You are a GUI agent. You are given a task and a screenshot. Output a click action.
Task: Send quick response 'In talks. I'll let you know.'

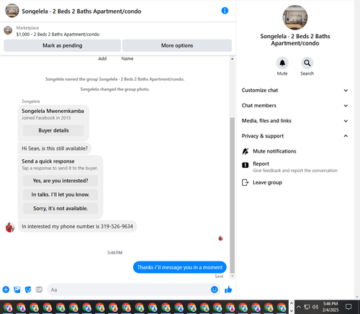click(60, 194)
